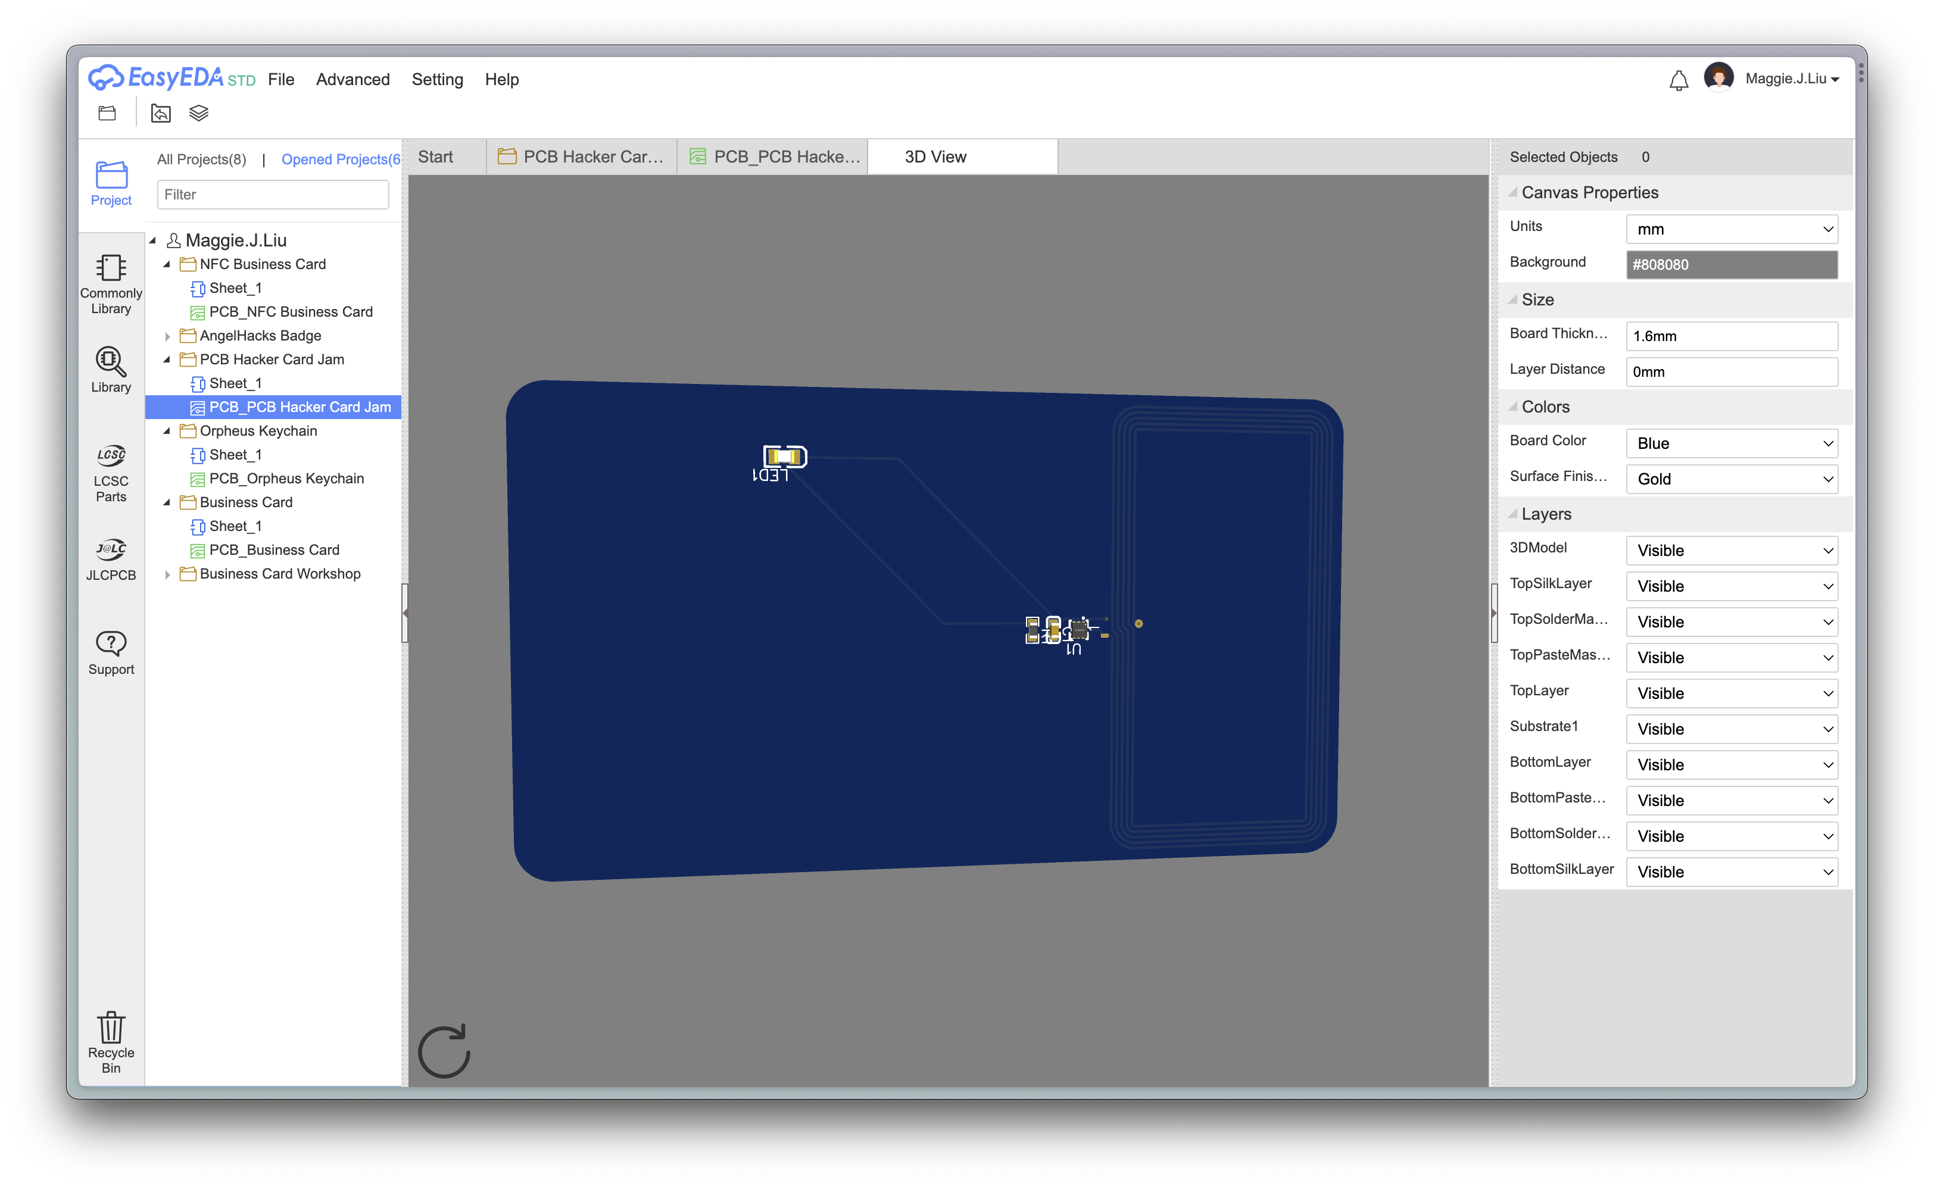Collapse the NFC Business Card folder
The width and height of the screenshot is (1934, 1187).
pos(167,264)
